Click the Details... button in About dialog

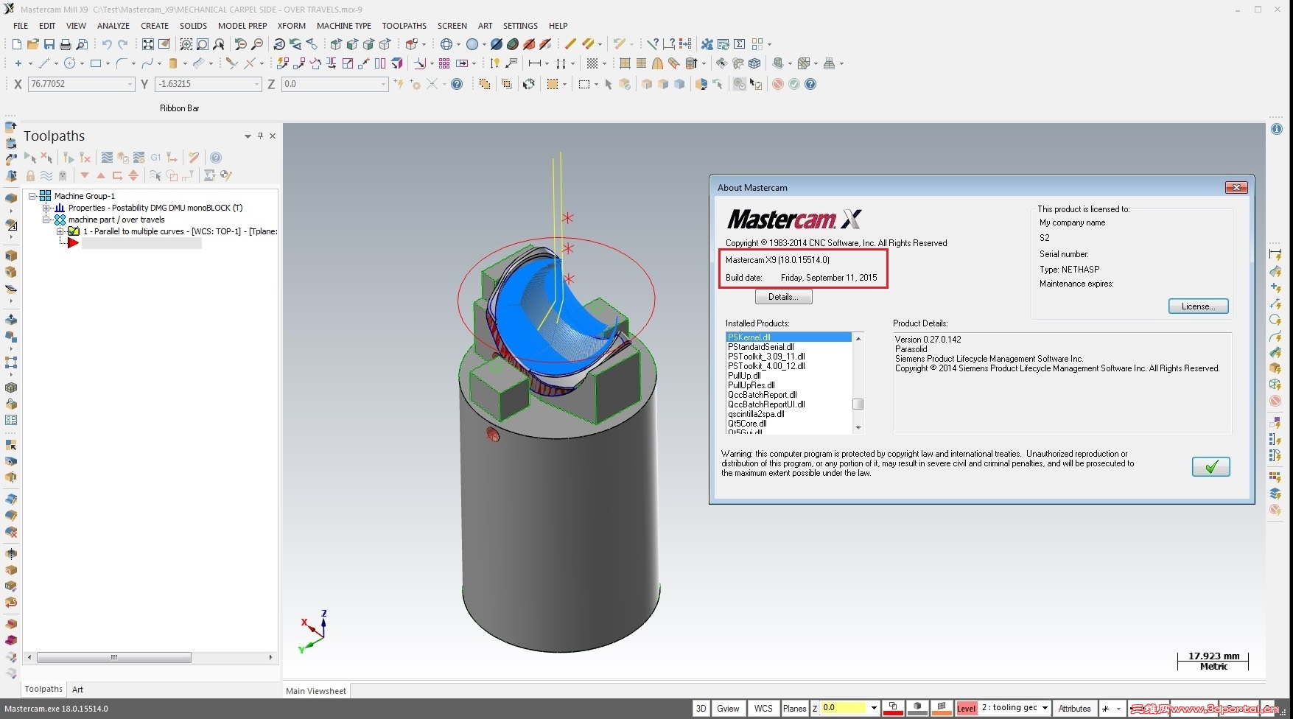(783, 297)
